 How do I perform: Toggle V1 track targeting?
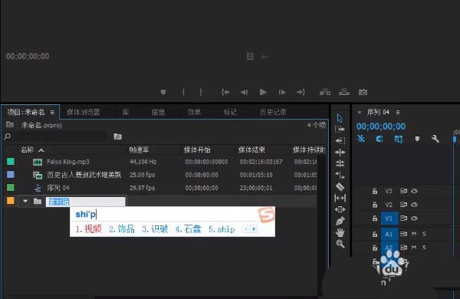click(389, 219)
